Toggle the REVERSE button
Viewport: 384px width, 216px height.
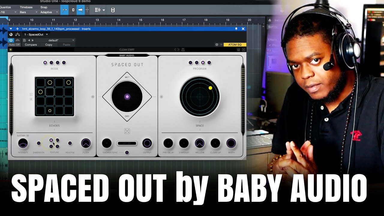(70, 143)
